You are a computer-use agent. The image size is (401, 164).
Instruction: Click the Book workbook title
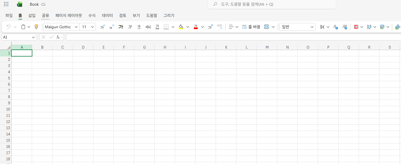34,4
